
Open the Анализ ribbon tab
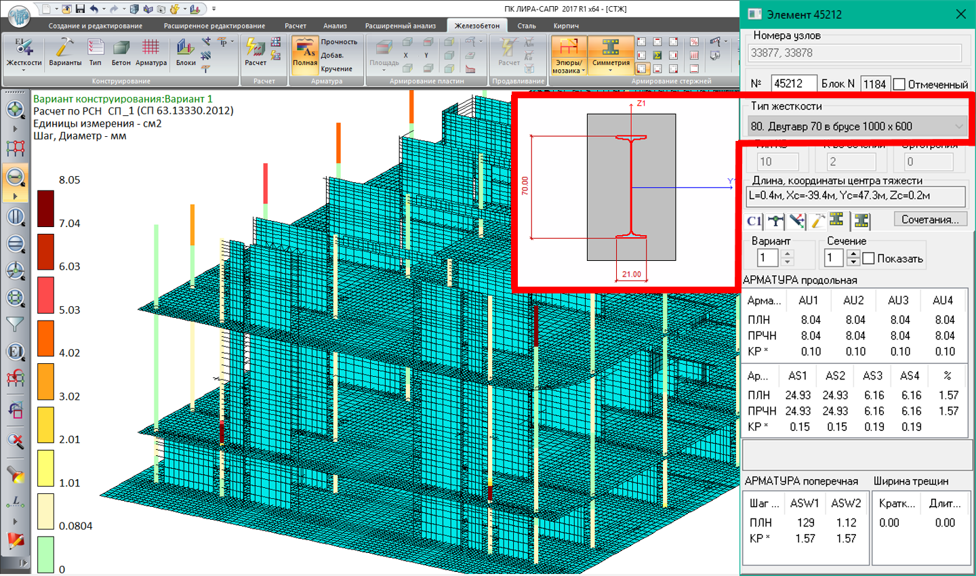pyautogui.click(x=335, y=26)
